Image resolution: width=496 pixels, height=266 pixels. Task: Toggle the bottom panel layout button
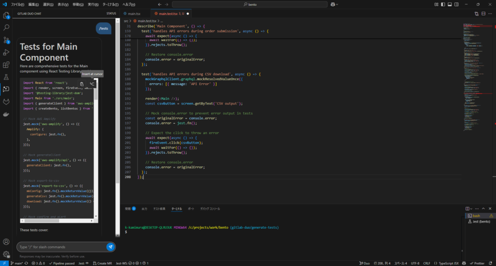point(449,4)
